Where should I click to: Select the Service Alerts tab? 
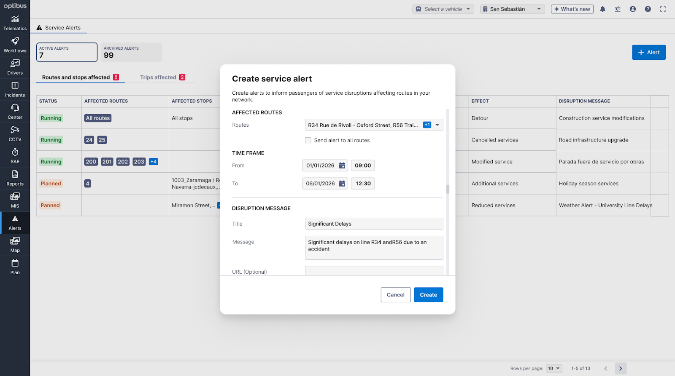tap(59, 27)
